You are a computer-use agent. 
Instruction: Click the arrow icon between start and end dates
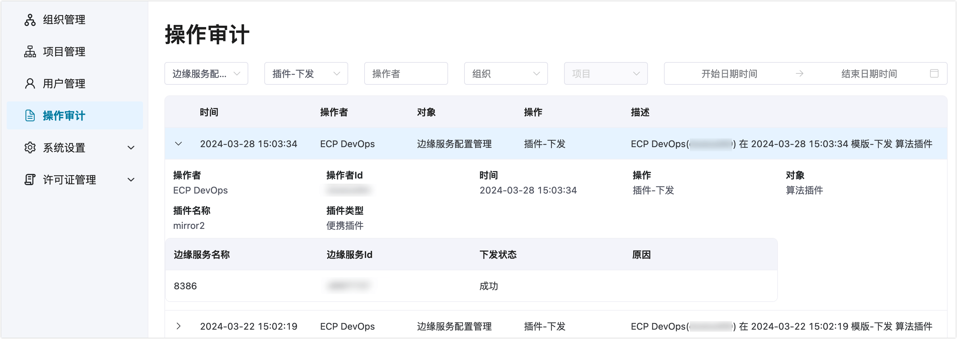800,73
